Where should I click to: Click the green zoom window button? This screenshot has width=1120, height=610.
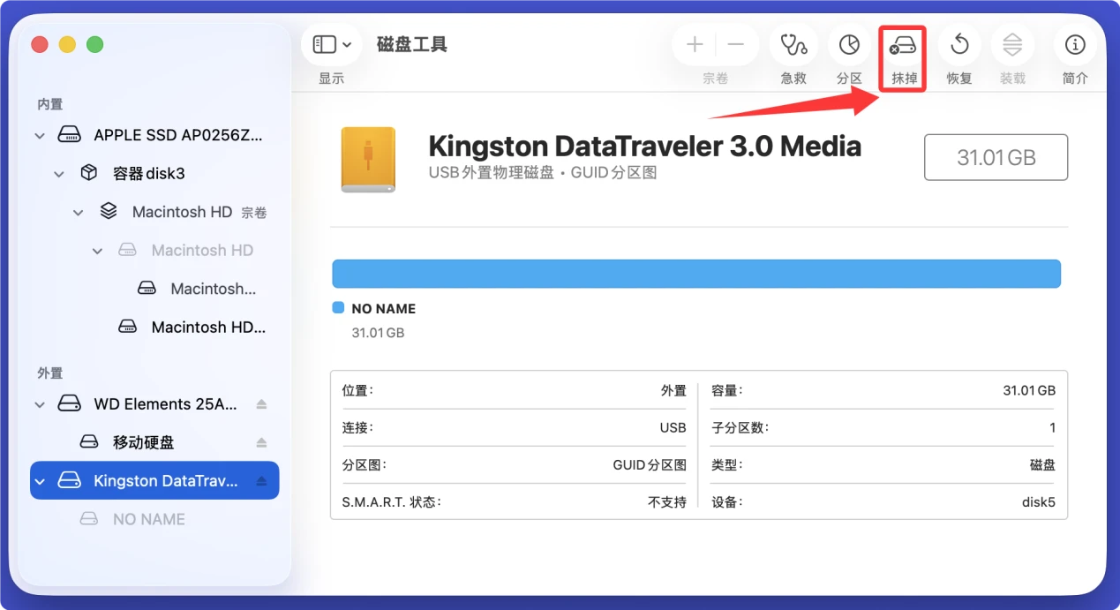94,44
